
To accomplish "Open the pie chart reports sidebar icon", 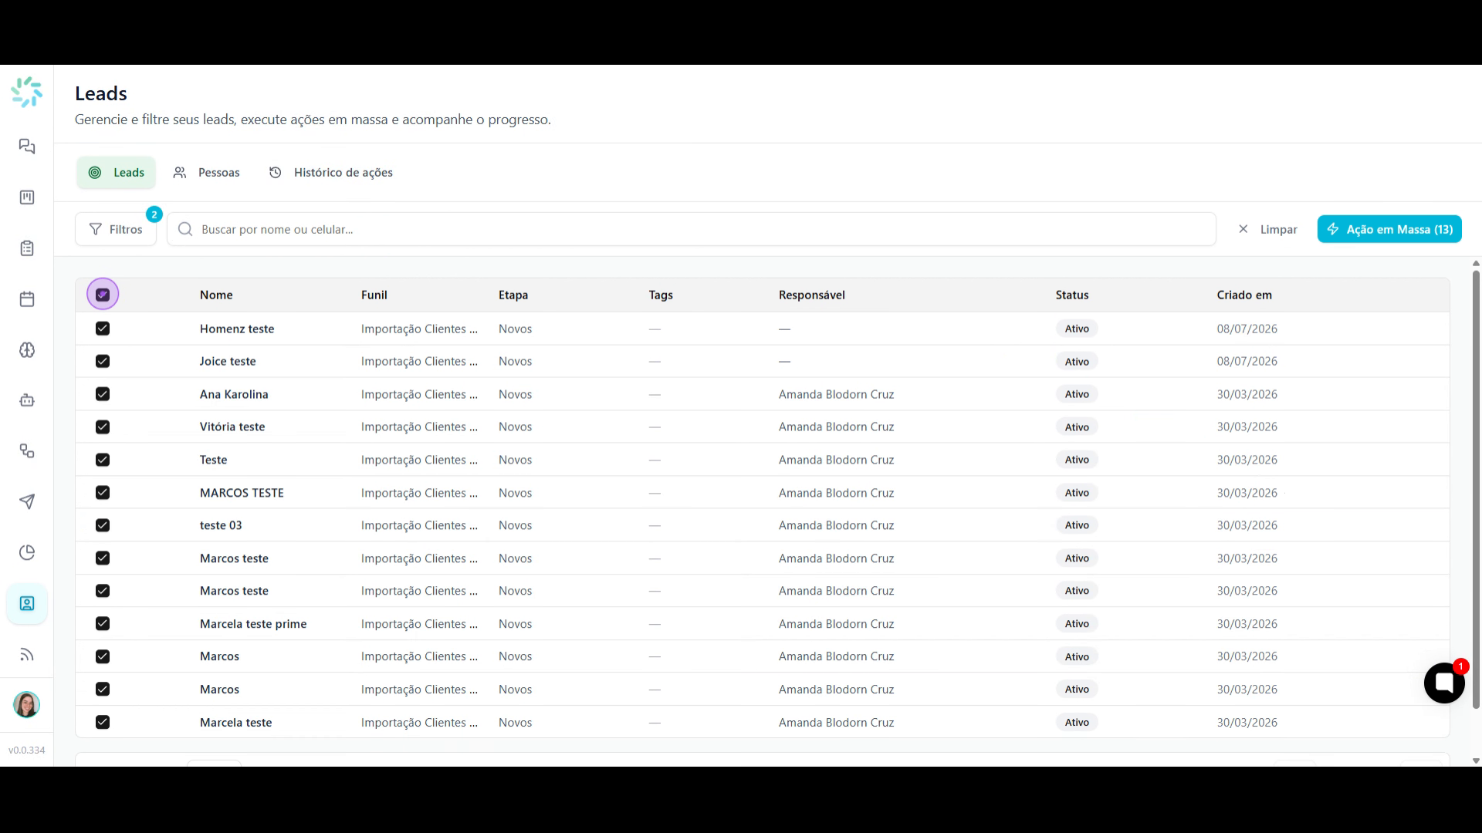I will tap(27, 553).
